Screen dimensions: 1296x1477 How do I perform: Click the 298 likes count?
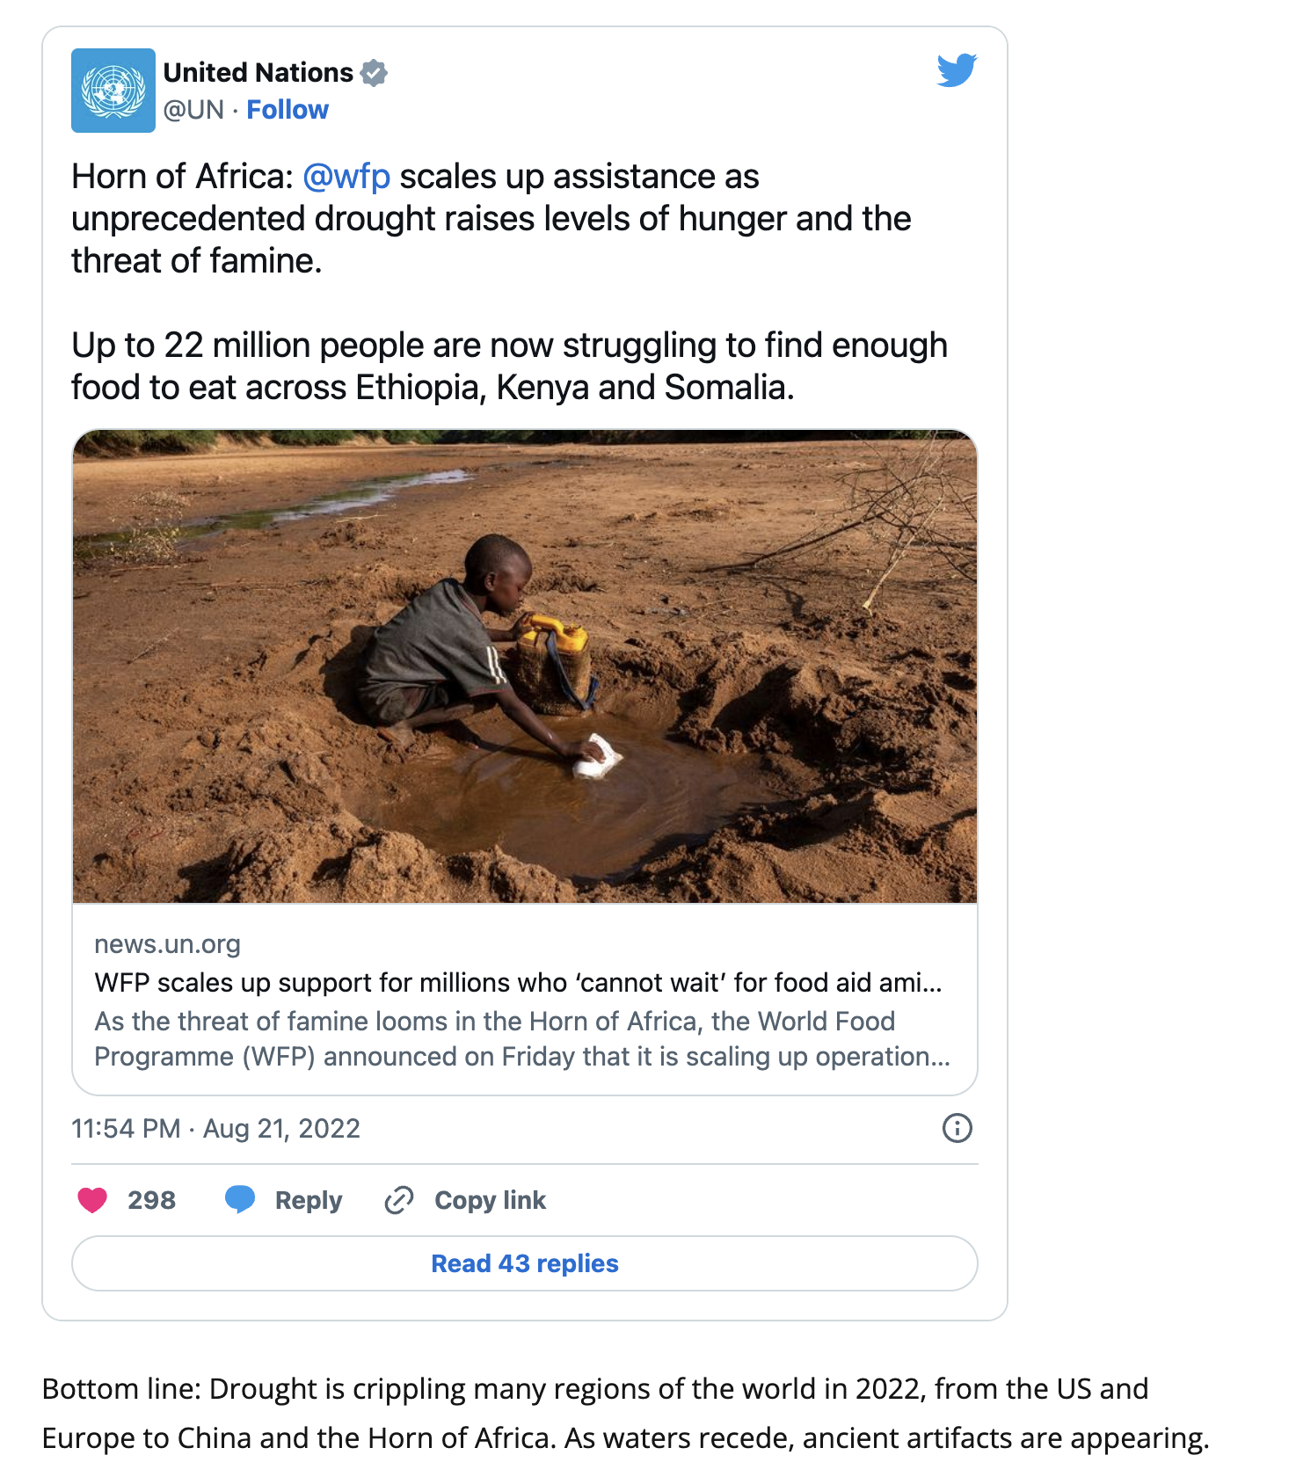tap(151, 1200)
